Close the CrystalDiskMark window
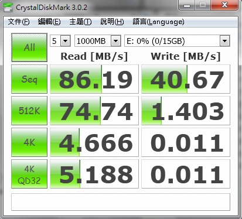Viewport: 242px width, 219px height. pyautogui.click(x=224, y=5)
